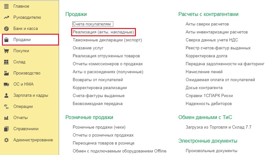This screenshot has width=276, height=155.
Task: Click the shopping bag icon for Продажи
Action: coord(6,40)
